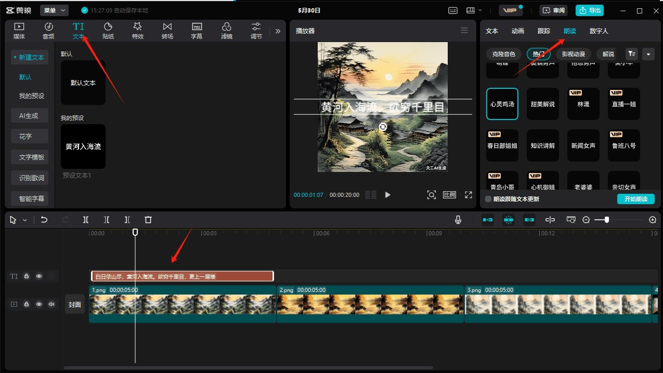Open the 菜单 dropdown menu
This screenshot has height=373, width=663.
pos(55,10)
